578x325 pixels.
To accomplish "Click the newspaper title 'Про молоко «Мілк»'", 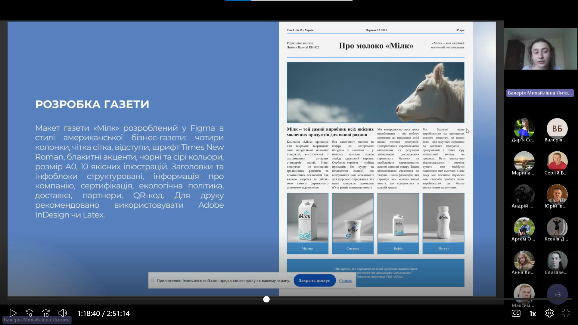I will pos(376,46).
